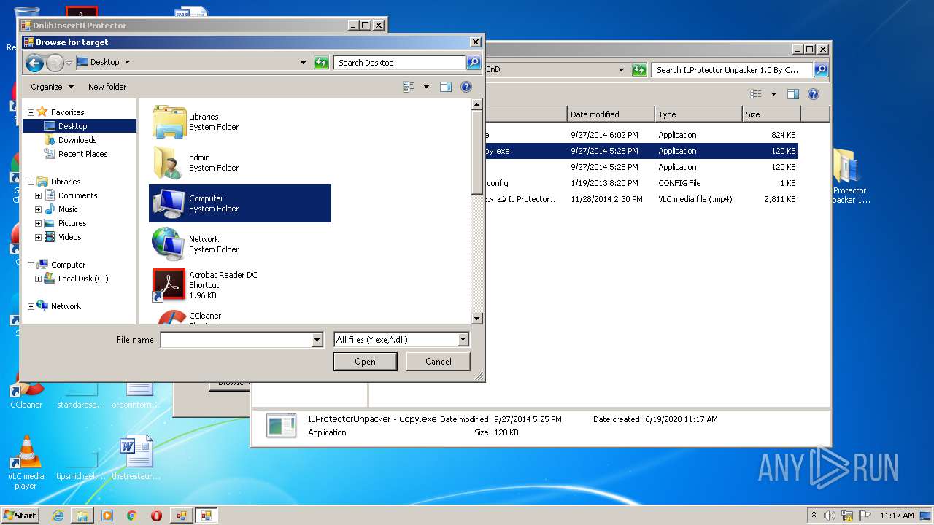Toggle the preview pane in Browse dialog
This screenshot has height=525, width=934.
[x=446, y=87]
